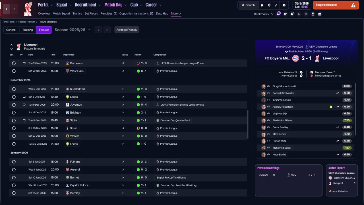Select the Wolves fixture radio button
Screen dimensions: 364x205
tap(14, 136)
